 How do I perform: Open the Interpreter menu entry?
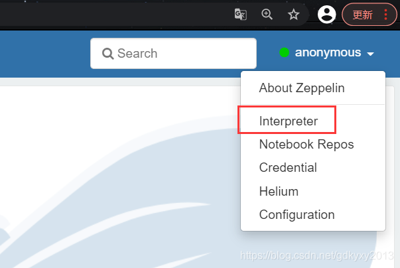click(x=289, y=121)
